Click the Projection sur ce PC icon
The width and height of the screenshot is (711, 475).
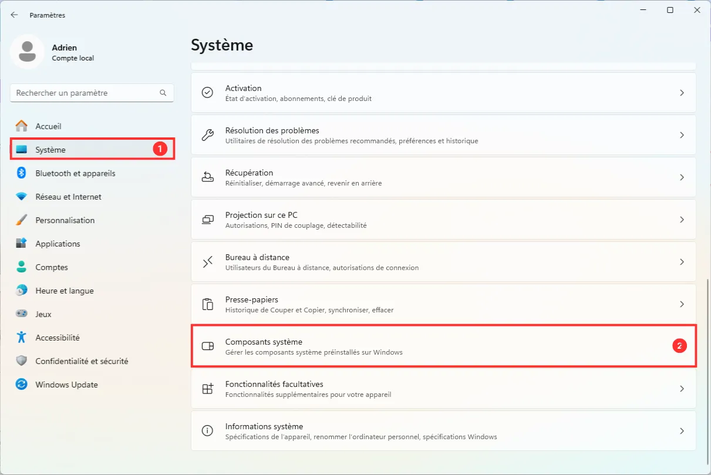(x=207, y=220)
